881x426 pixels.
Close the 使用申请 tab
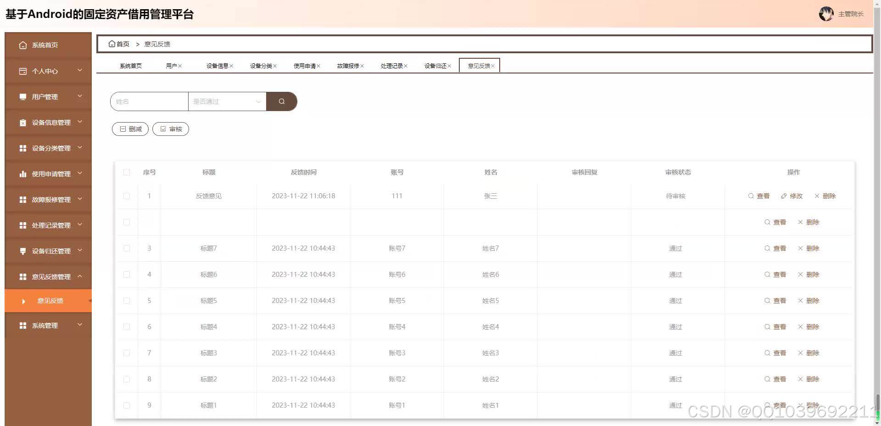[x=318, y=66]
